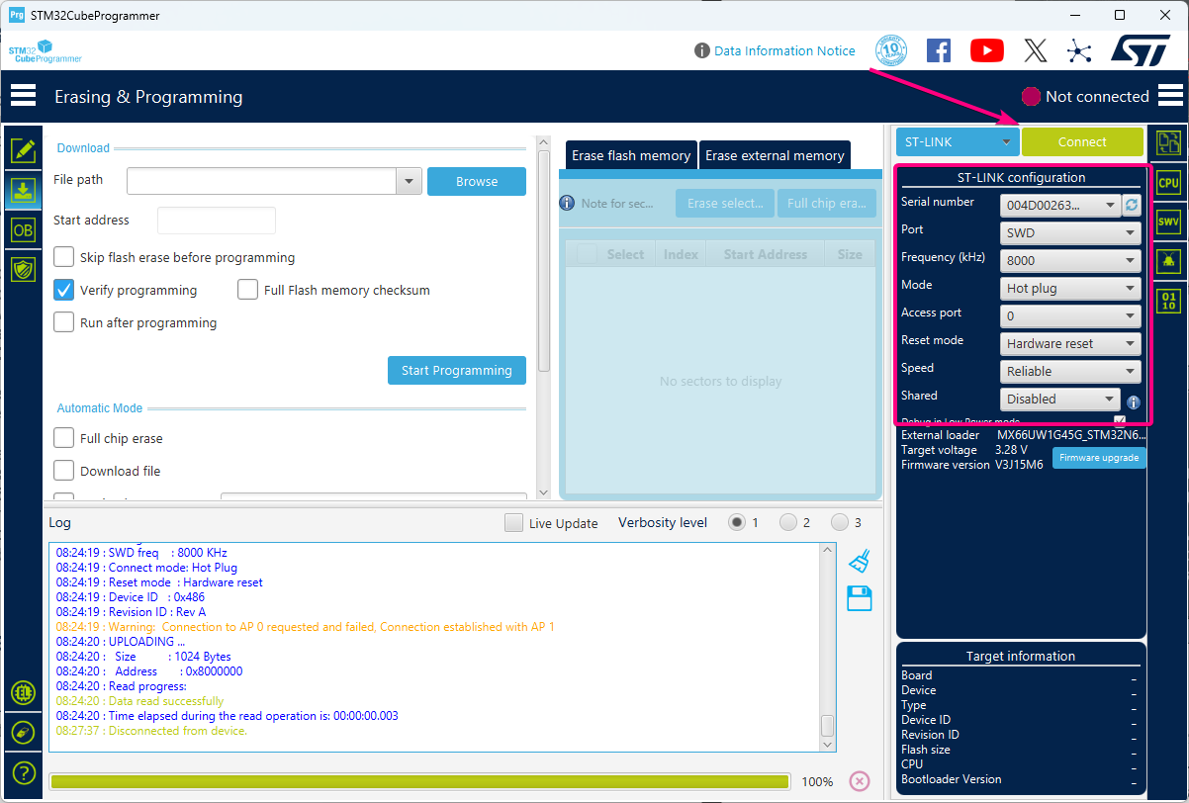Change Reset mode from Hardware reset
1189x803 pixels.
(x=1069, y=343)
